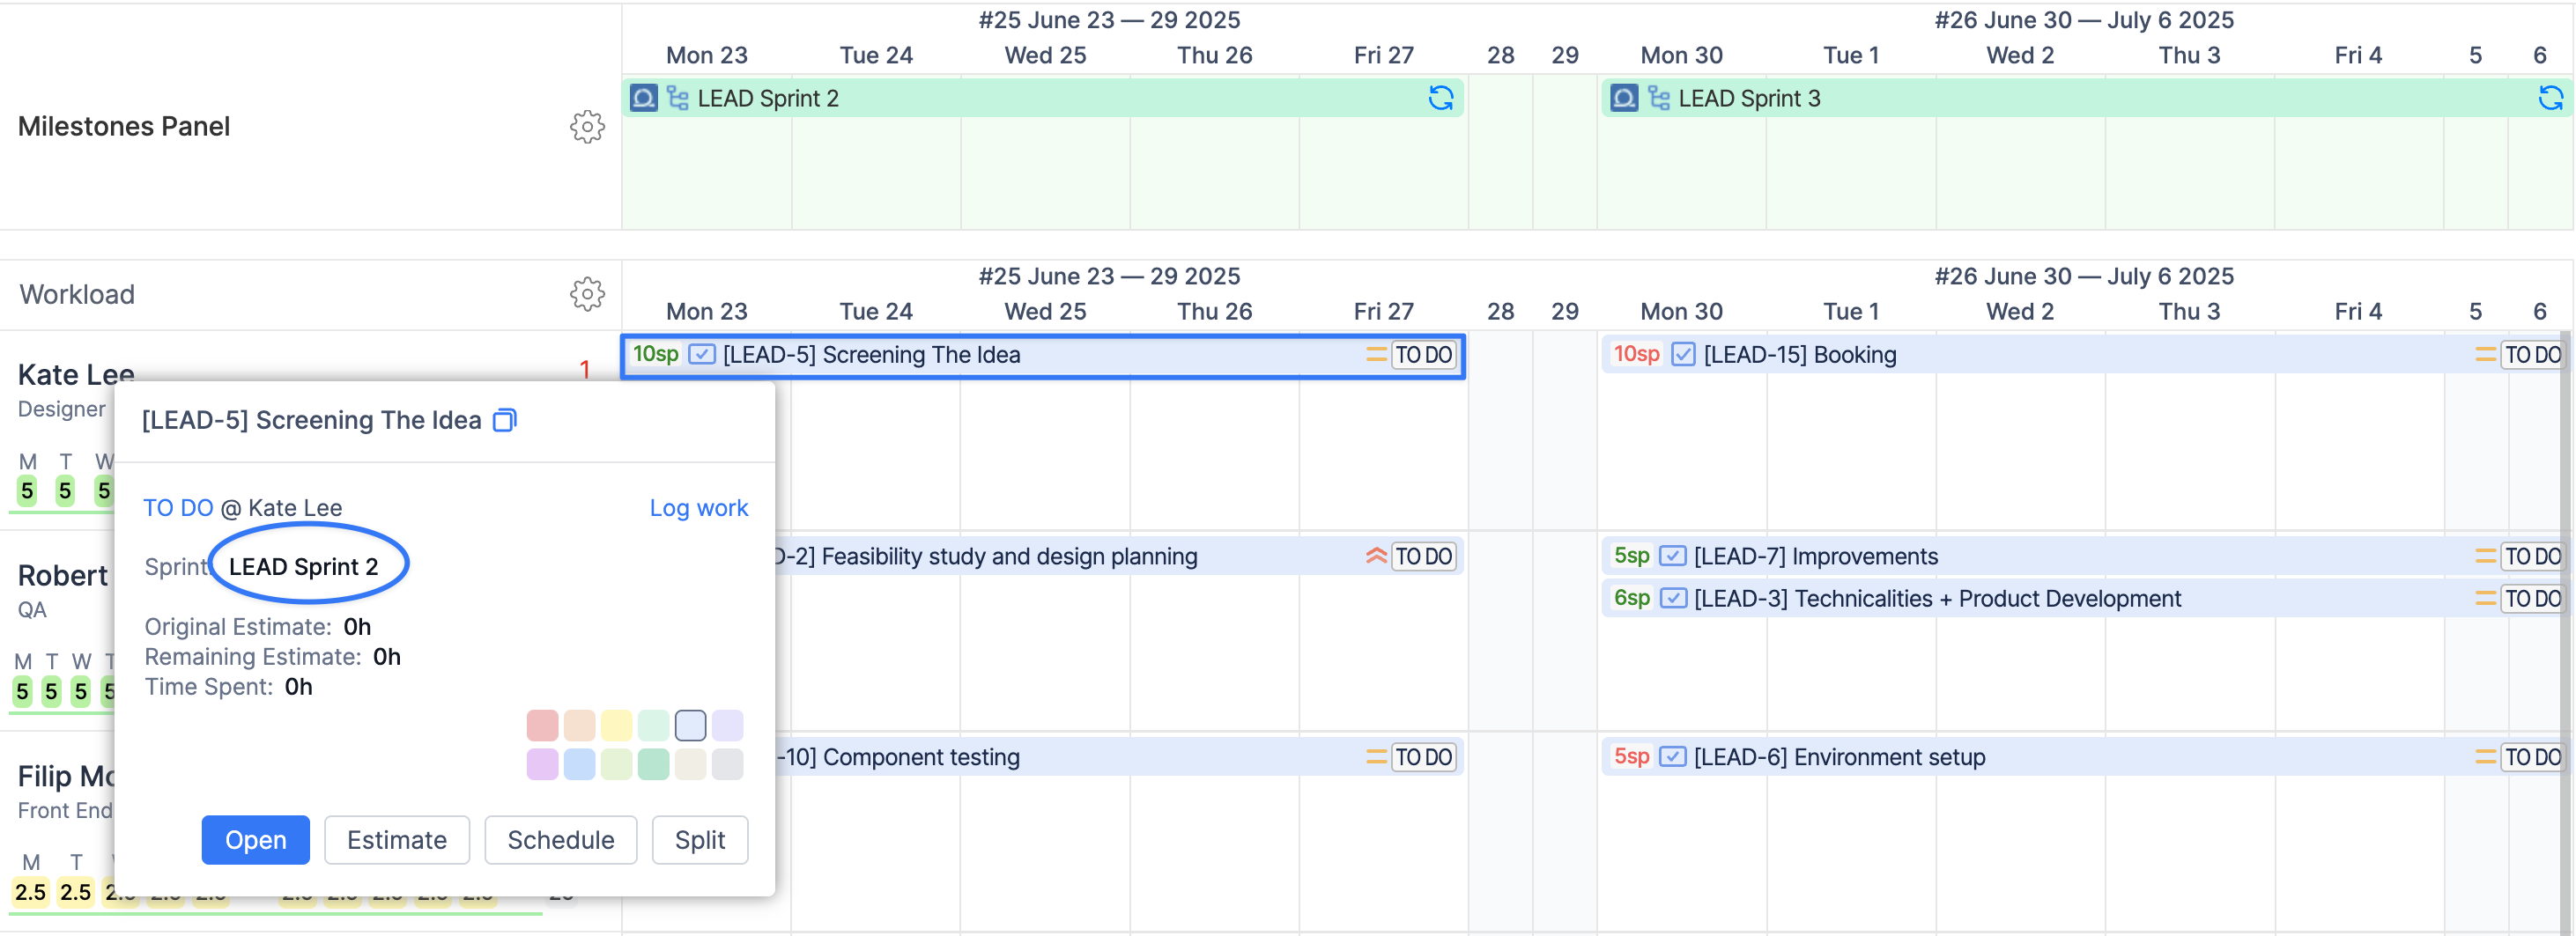Open the LEAD Sprint 2 selector in the popup
The height and width of the screenshot is (936, 2576).
click(x=305, y=565)
